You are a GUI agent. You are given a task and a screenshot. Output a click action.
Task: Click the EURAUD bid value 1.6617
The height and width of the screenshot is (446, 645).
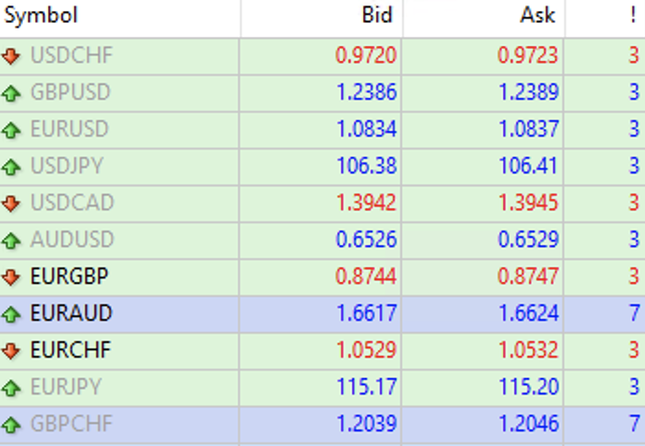click(366, 313)
